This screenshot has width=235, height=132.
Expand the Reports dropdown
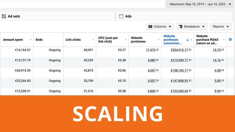coord(221,26)
